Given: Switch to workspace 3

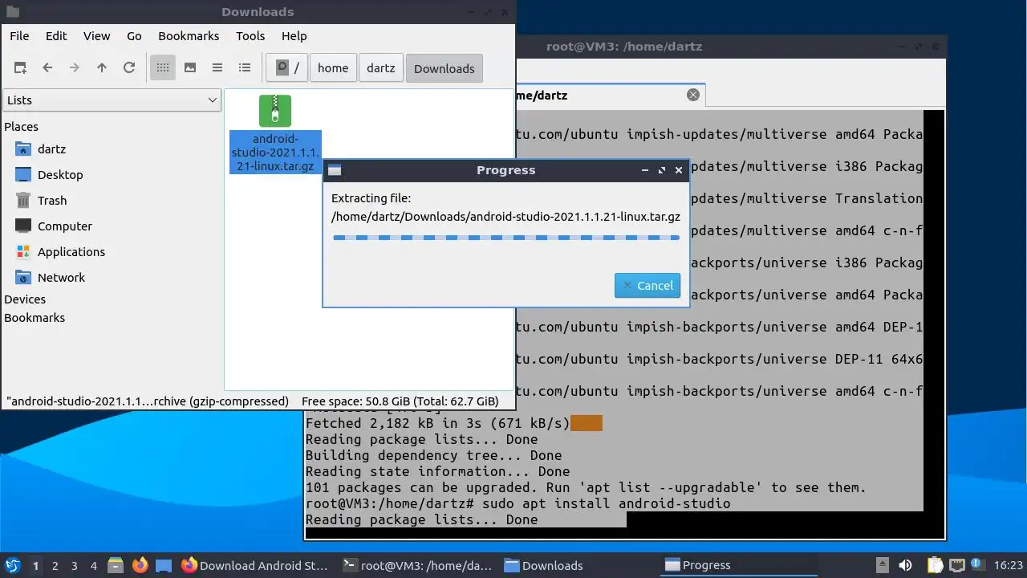Looking at the screenshot, I should point(74,566).
